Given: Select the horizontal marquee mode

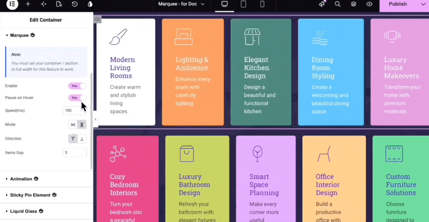Looking at the screenshot, I should tap(73, 124).
